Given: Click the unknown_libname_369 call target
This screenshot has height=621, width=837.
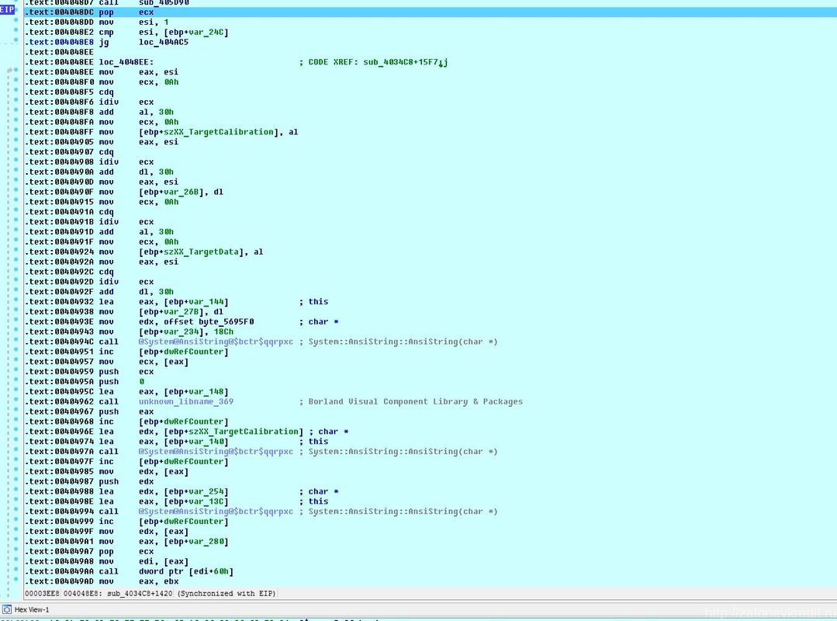Looking at the screenshot, I should [x=186, y=401].
